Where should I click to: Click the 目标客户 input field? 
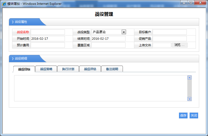[170, 32]
